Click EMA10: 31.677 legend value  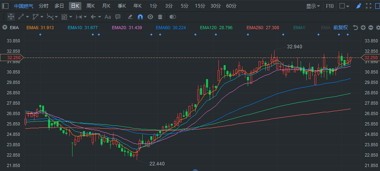83,28
